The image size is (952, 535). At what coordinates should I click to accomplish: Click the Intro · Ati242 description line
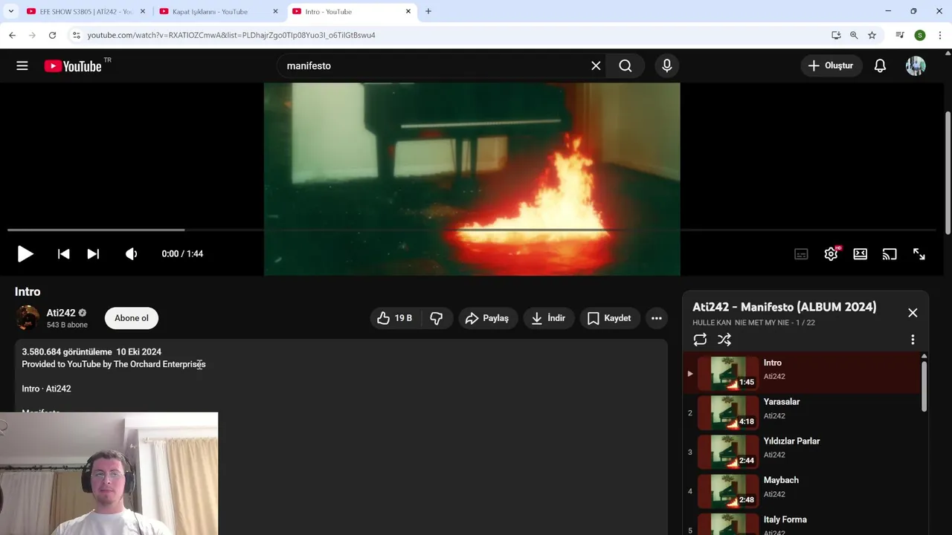(x=46, y=389)
